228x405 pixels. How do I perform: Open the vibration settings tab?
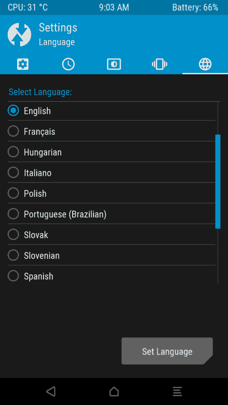[x=160, y=64]
